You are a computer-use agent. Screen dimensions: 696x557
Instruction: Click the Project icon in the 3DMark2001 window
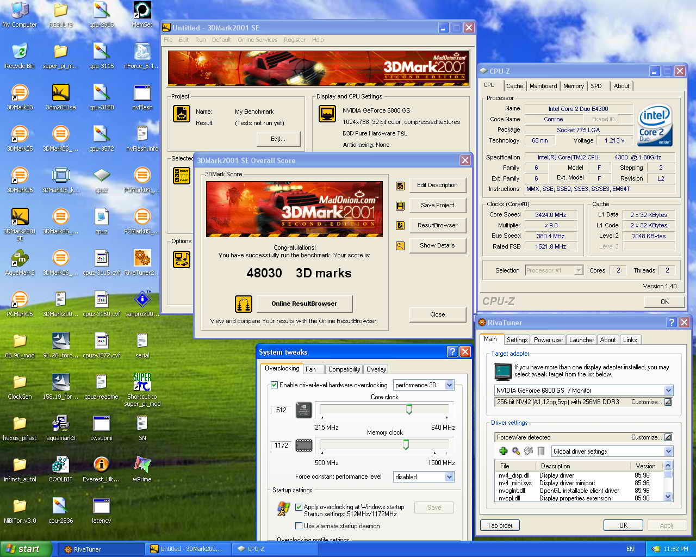click(182, 114)
